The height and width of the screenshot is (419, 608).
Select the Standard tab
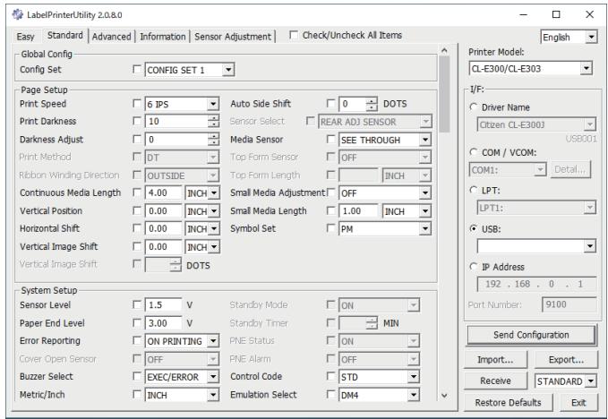pyautogui.click(x=65, y=35)
